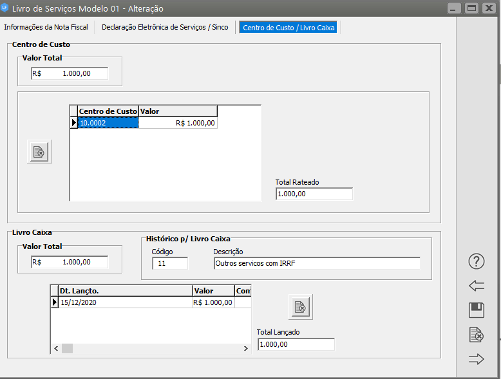The height and width of the screenshot is (379, 501).
Task: Select the Centro de Custo / Livro Caixa tab
Action: (289, 28)
